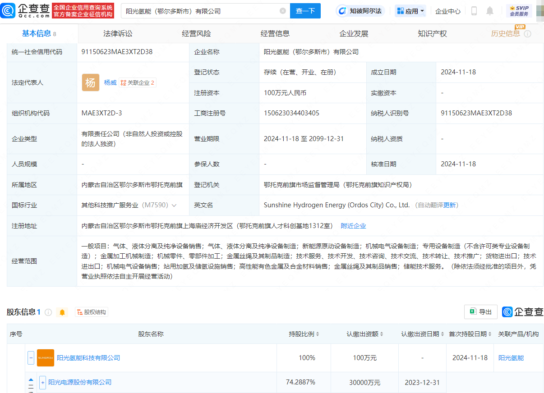The image size is (544, 393).
Task: Open the 应用 dropdown menu
Action: [x=410, y=11]
